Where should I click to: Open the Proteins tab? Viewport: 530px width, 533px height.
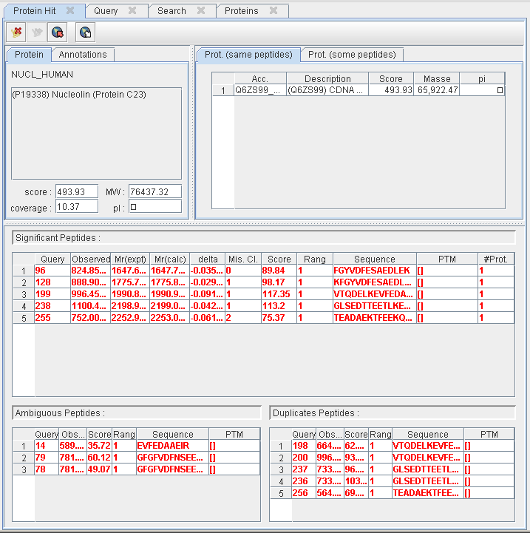click(x=241, y=11)
